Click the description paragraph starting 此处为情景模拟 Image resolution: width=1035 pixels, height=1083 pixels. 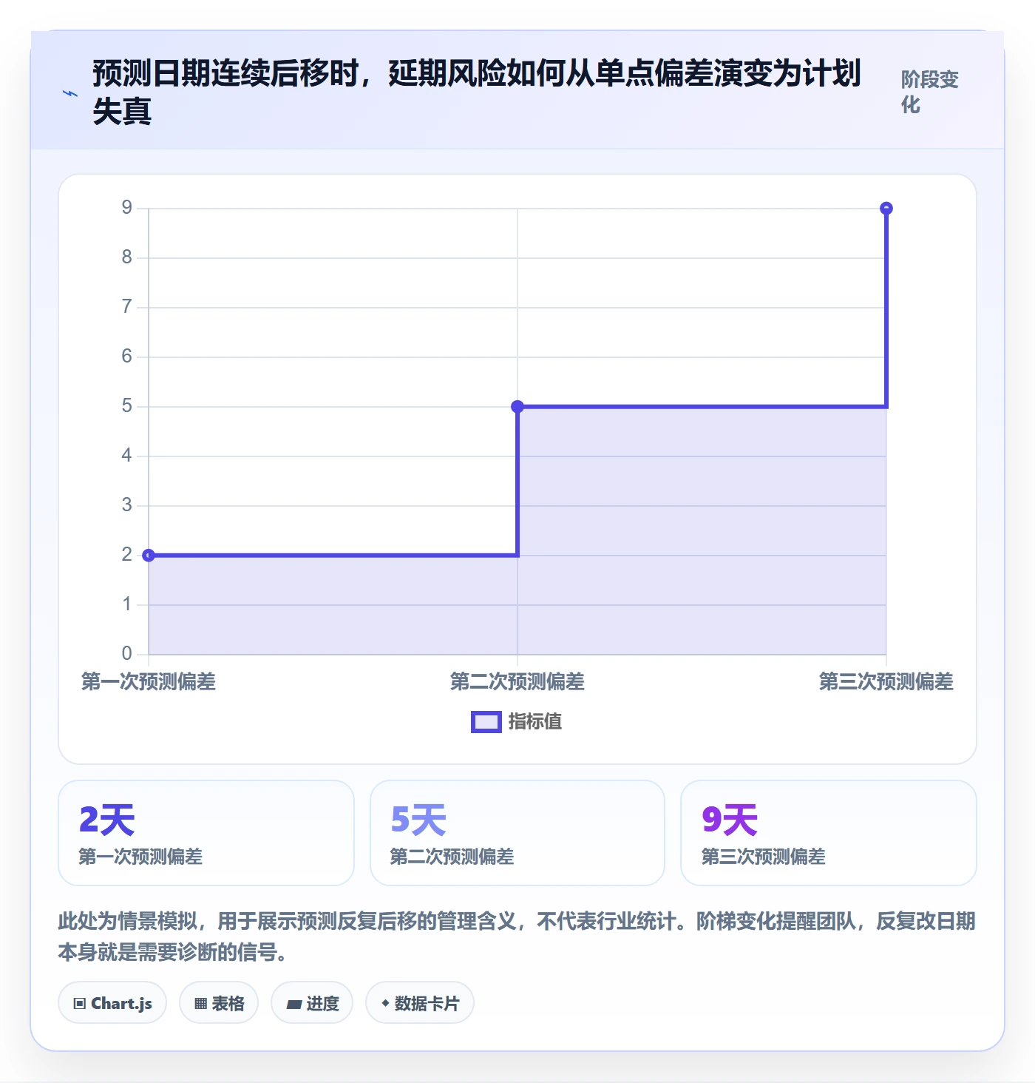point(517,936)
